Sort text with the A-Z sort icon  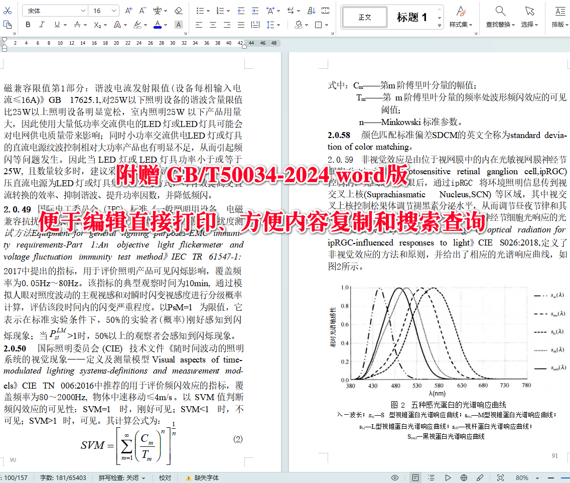click(312, 11)
